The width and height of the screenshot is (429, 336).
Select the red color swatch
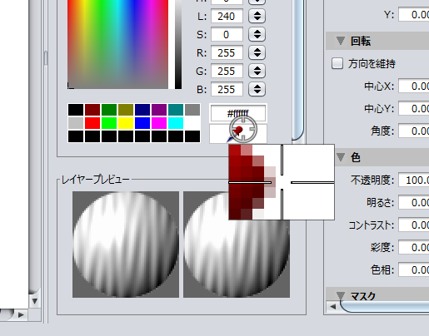tap(92, 123)
